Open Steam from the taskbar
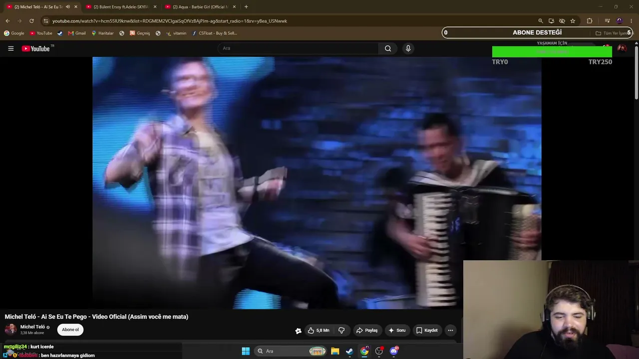Viewport: 639px width, 359px height. point(349,351)
